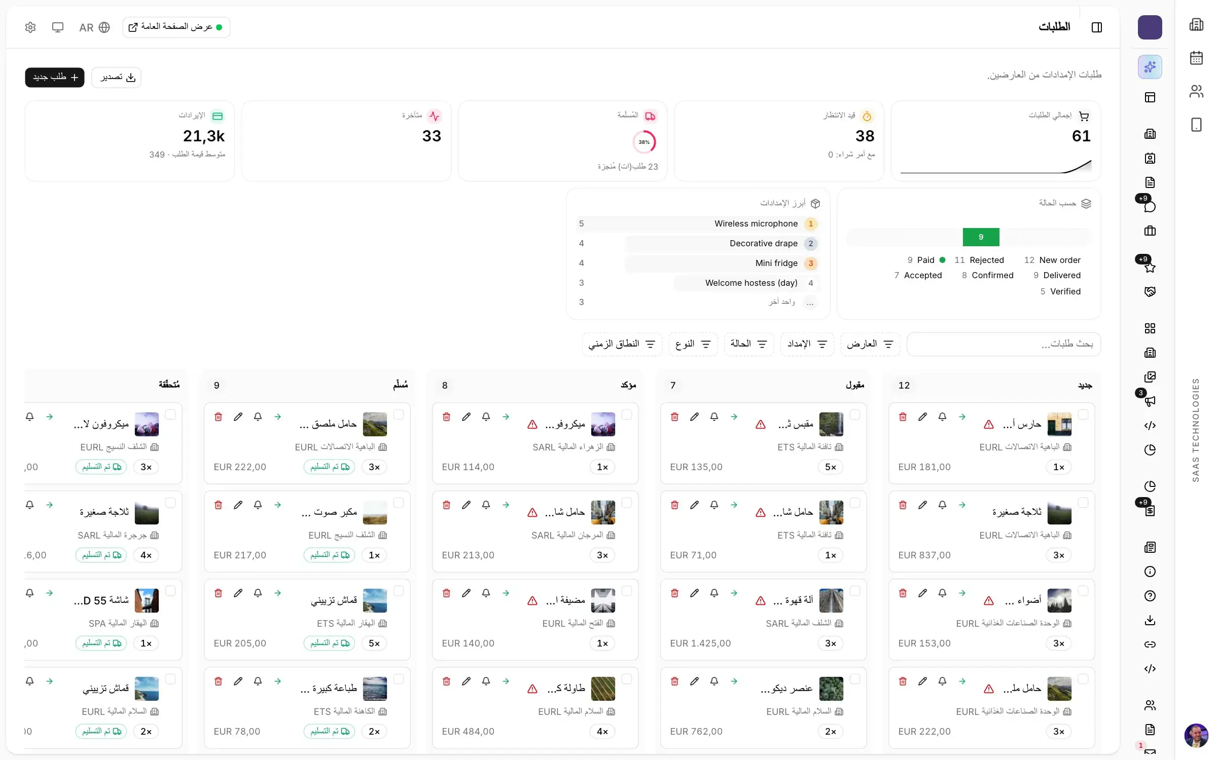Select checkbox on EUR 114,00 card
Screen dimensions: 1217x760
pos(627,414)
